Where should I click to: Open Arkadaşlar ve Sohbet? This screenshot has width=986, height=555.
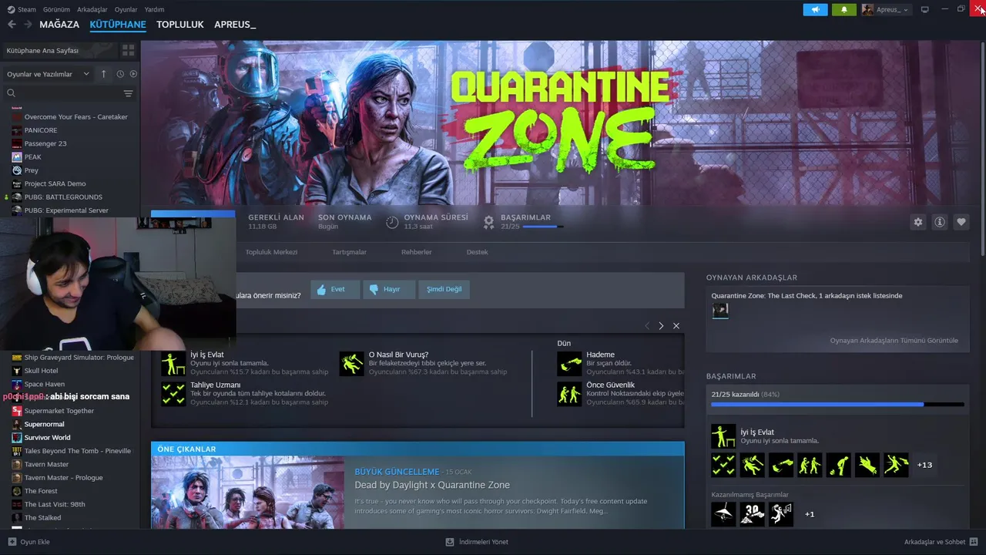coord(941,542)
